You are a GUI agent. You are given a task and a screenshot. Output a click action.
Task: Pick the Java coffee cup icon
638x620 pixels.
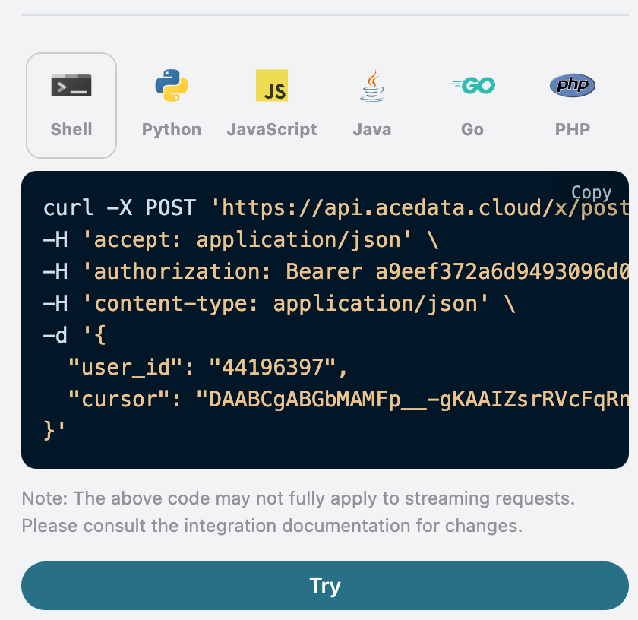(x=372, y=85)
